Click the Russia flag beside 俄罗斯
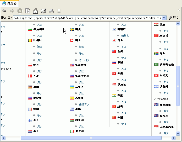182x142 pixels. coord(30,98)
